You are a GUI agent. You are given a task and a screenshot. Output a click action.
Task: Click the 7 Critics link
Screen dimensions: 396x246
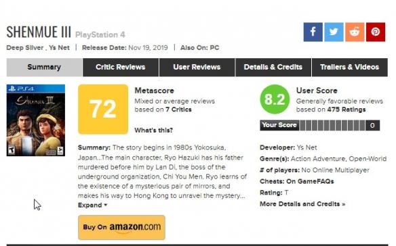pos(178,109)
